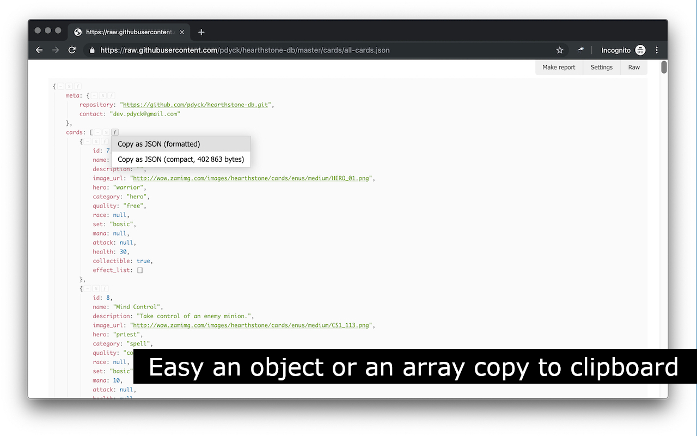Reload the page
The width and height of the screenshot is (697, 436).
72,50
